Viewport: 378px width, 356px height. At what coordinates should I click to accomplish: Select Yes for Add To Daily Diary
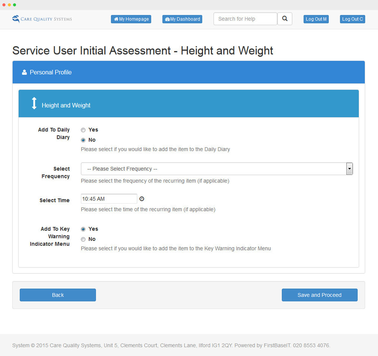click(x=83, y=130)
